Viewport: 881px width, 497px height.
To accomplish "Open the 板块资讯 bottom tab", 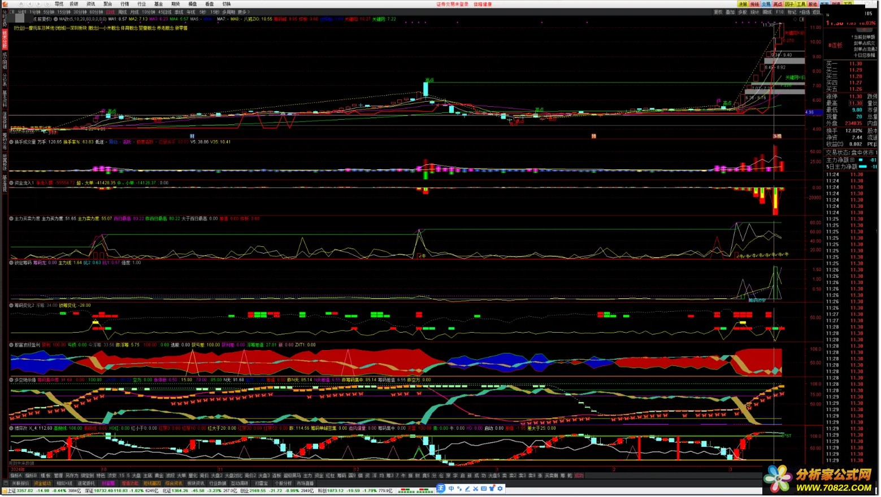I will click(196, 483).
